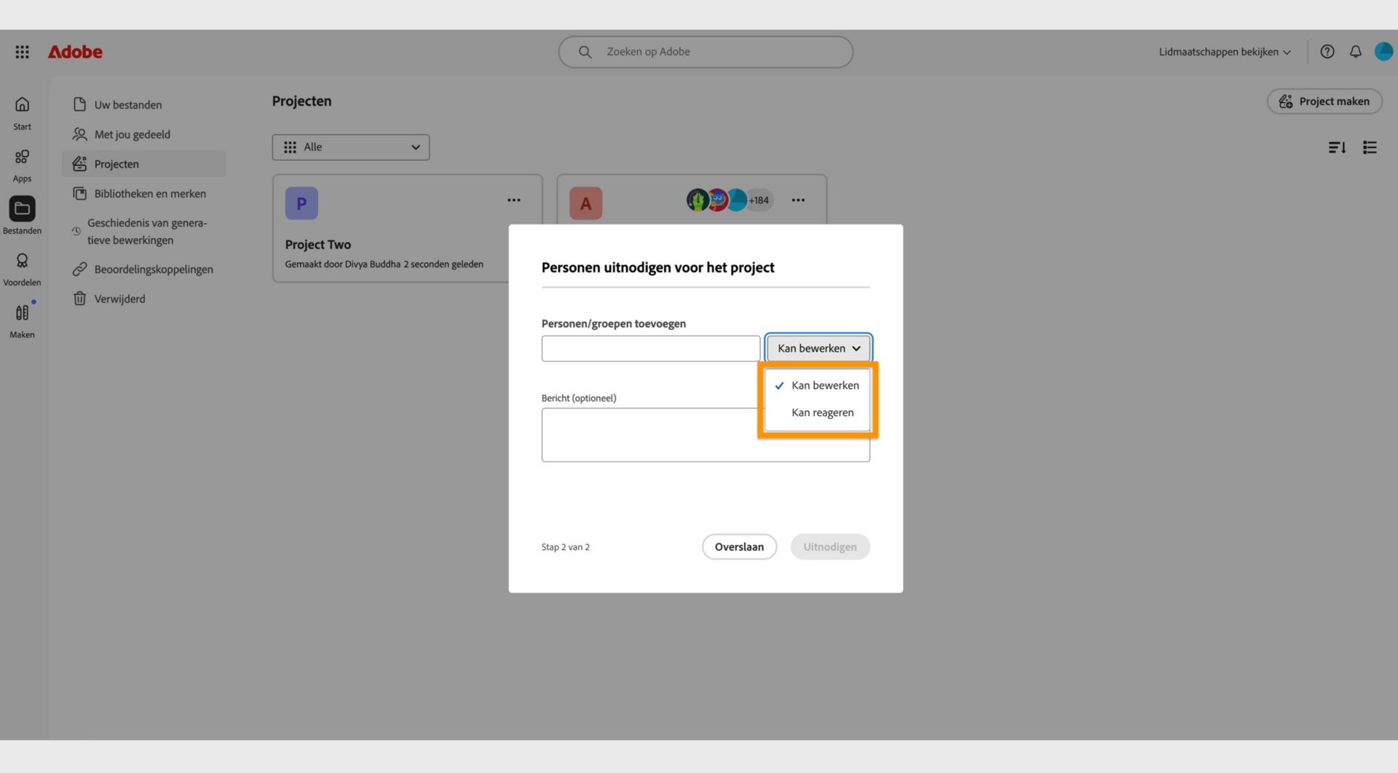Change sort order of projects
Screen dimensions: 1398x773
[1337, 147]
